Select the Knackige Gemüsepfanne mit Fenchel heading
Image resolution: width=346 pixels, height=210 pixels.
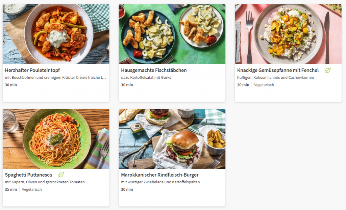278,70
